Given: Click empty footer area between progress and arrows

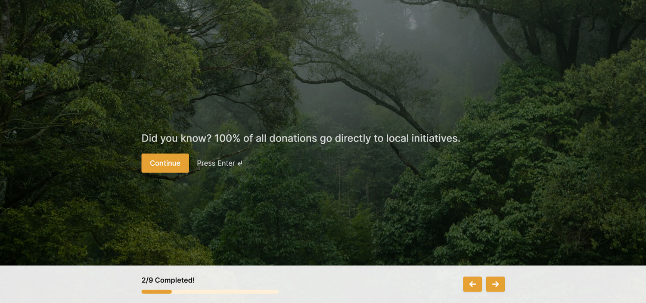Looking at the screenshot, I should pos(370,284).
